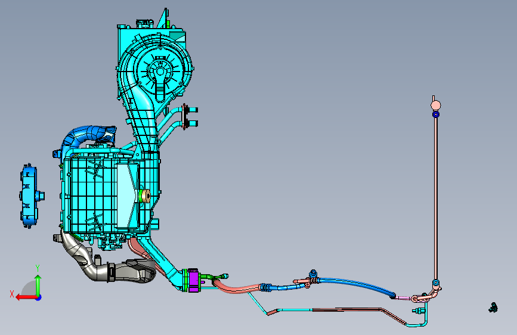Select the beige round knob on HVAC box
The width and height of the screenshot is (517, 335).
click(145, 196)
